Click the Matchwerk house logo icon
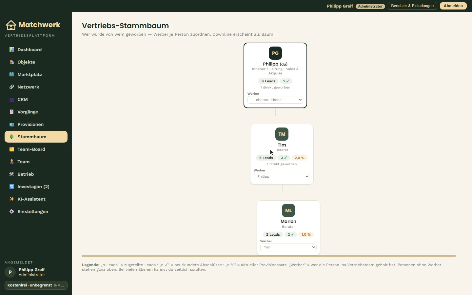This screenshot has width=472, height=295. [x=11, y=25]
